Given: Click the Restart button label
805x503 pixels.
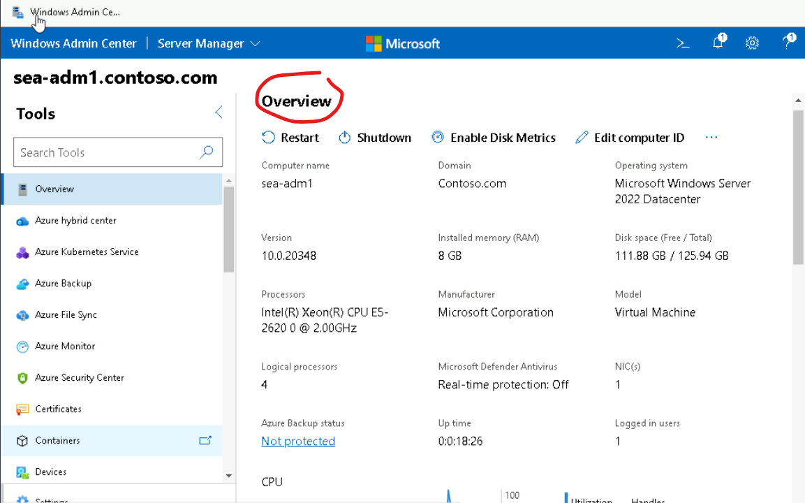Looking at the screenshot, I should click(x=300, y=138).
